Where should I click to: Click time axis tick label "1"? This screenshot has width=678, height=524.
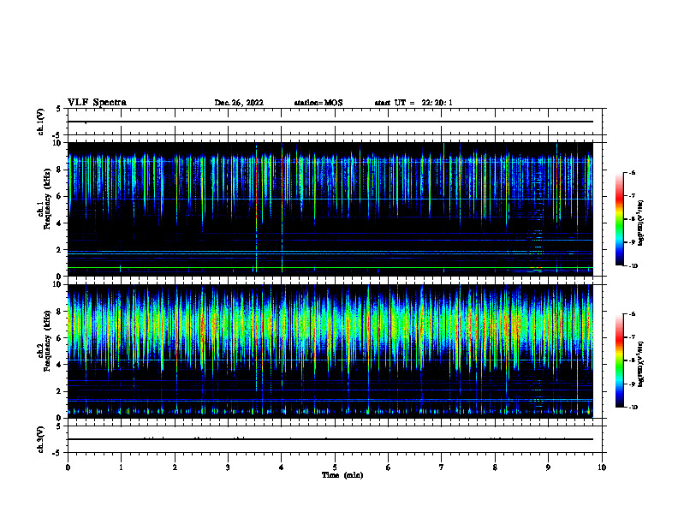[x=121, y=467]
